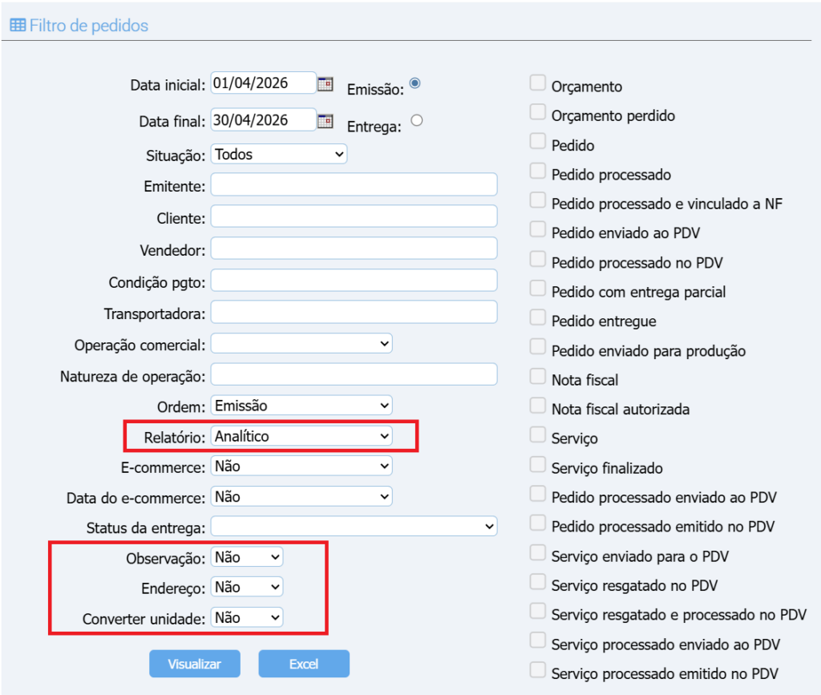Open the E-commerce dropdown

301,466
